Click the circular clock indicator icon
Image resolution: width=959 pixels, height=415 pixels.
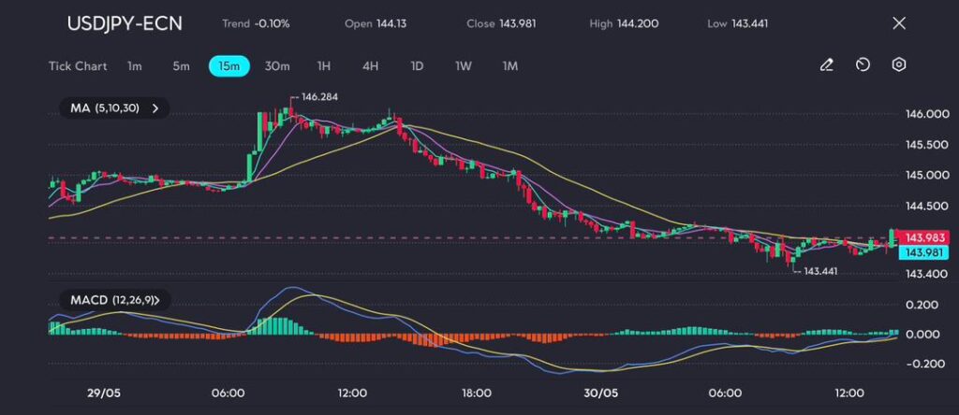(863, 65)
